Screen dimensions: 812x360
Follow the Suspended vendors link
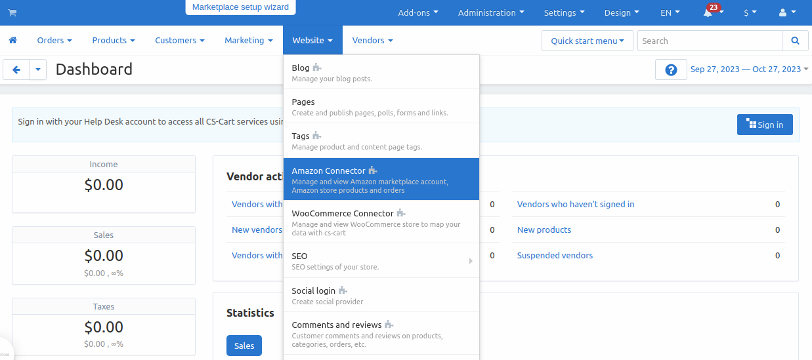pos(555,256)
